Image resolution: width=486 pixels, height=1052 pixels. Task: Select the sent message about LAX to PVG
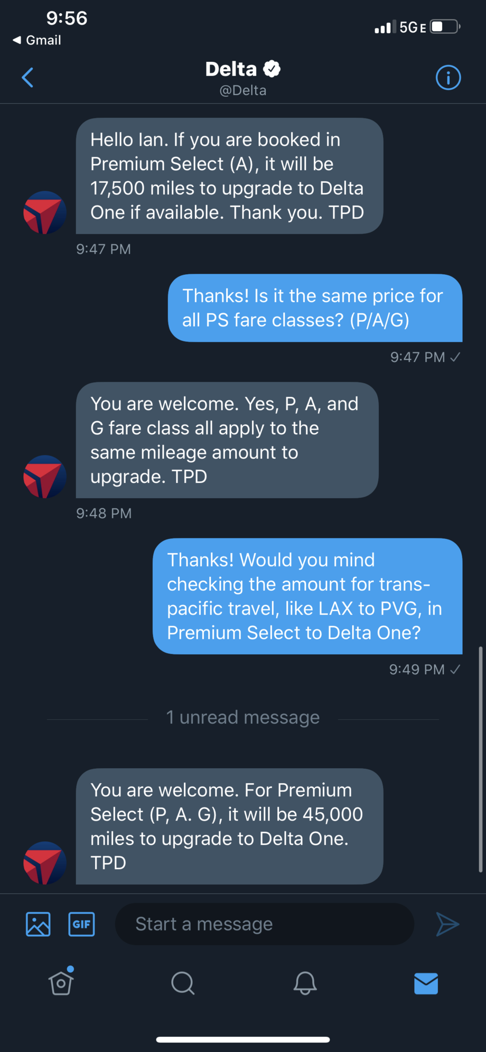307,596
